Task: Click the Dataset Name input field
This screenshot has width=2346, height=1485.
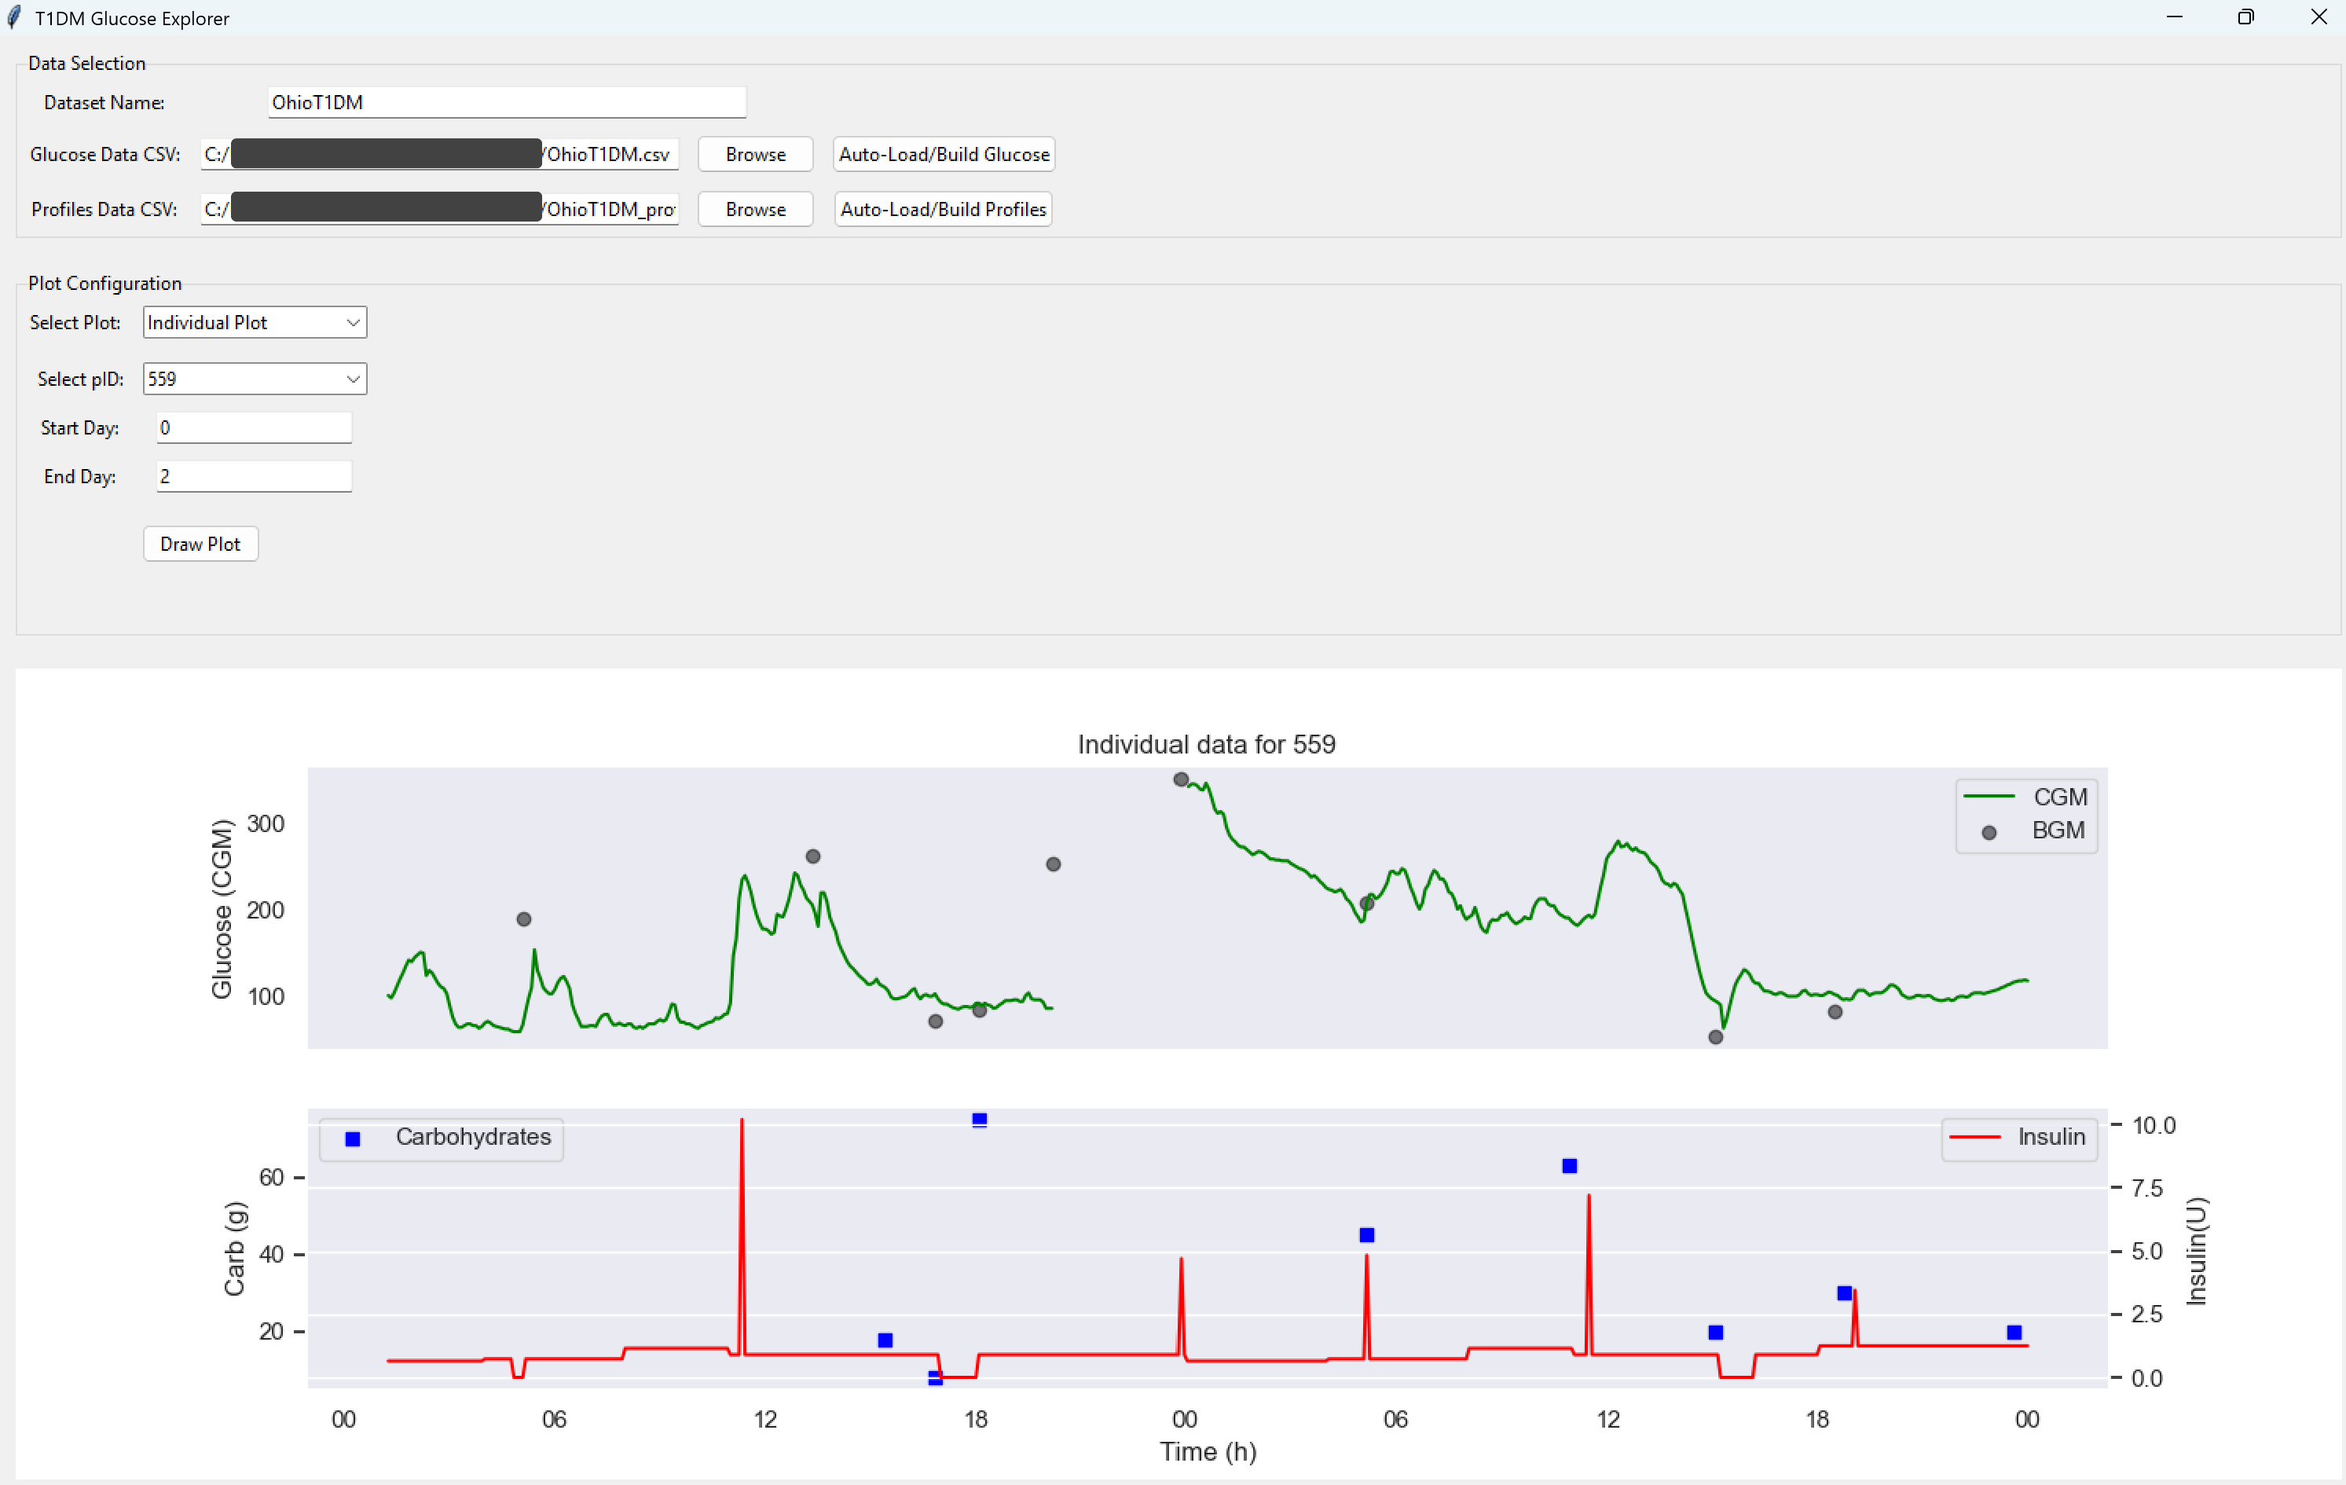Action: click(507, 102)
